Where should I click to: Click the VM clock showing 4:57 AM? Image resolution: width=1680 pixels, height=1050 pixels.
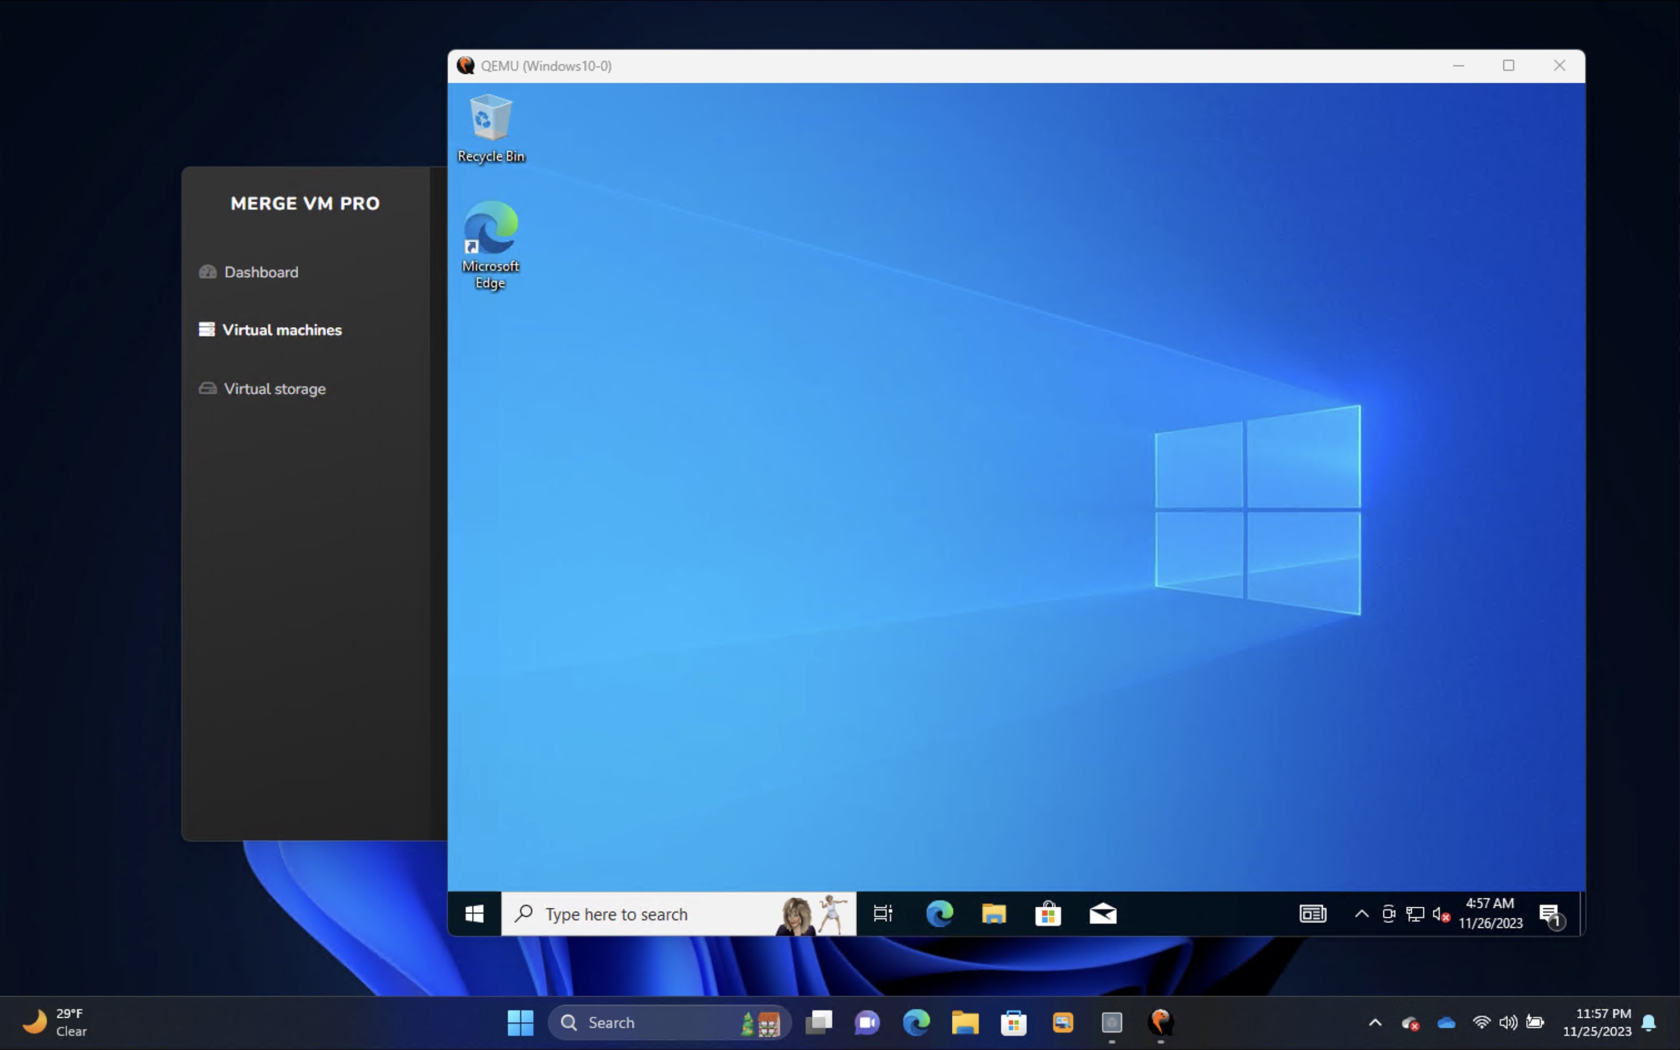click(1490, 913)
